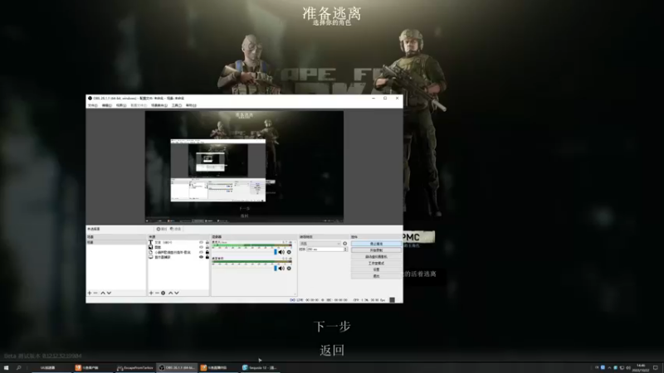Mute the lower mixer channel speaker icon
This screenshot has width=664, height=373.
click(281, 268)
